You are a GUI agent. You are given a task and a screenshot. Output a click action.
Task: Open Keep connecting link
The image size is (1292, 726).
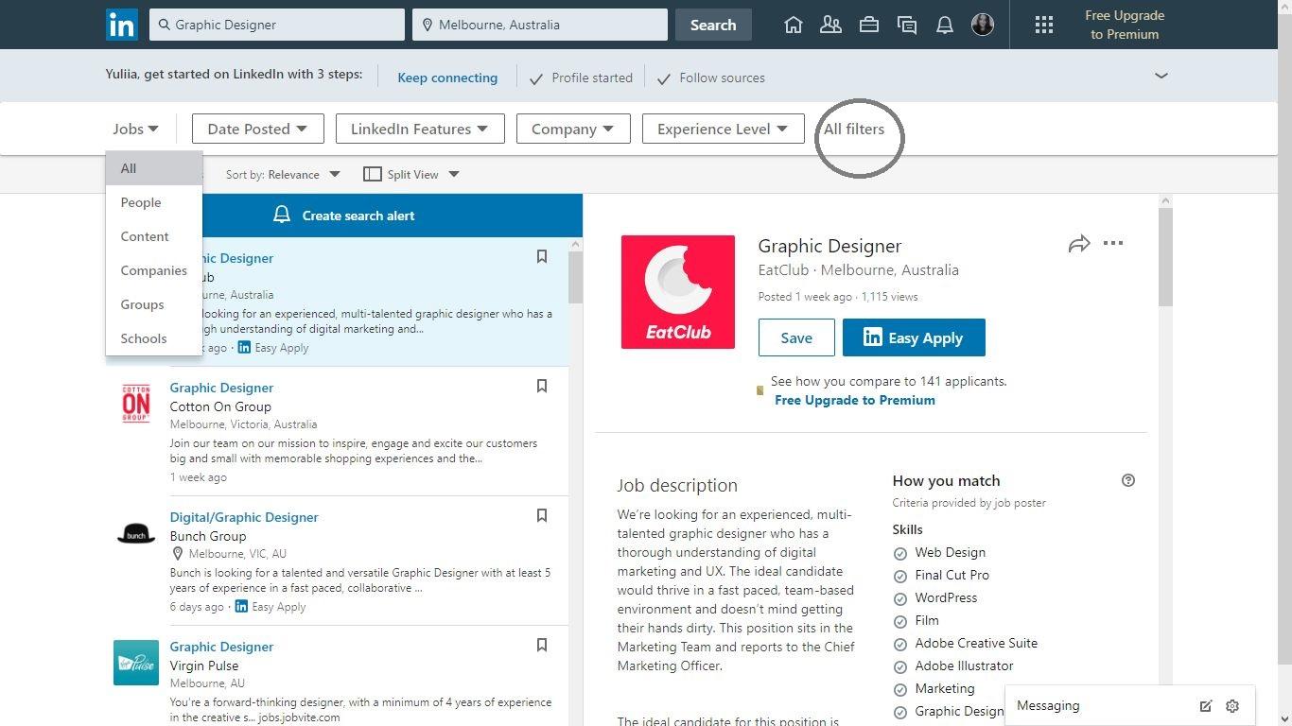click(x=447, y=78)
